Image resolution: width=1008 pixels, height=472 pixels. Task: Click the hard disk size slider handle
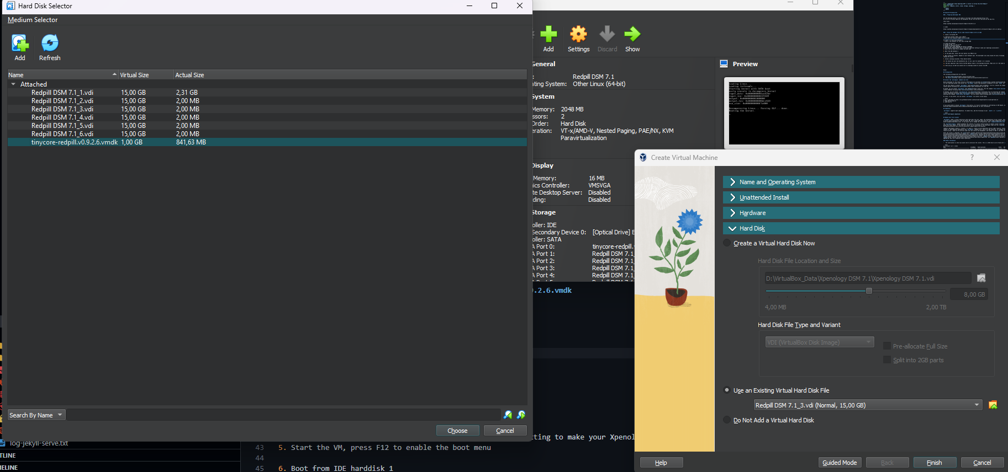[869, 291]
